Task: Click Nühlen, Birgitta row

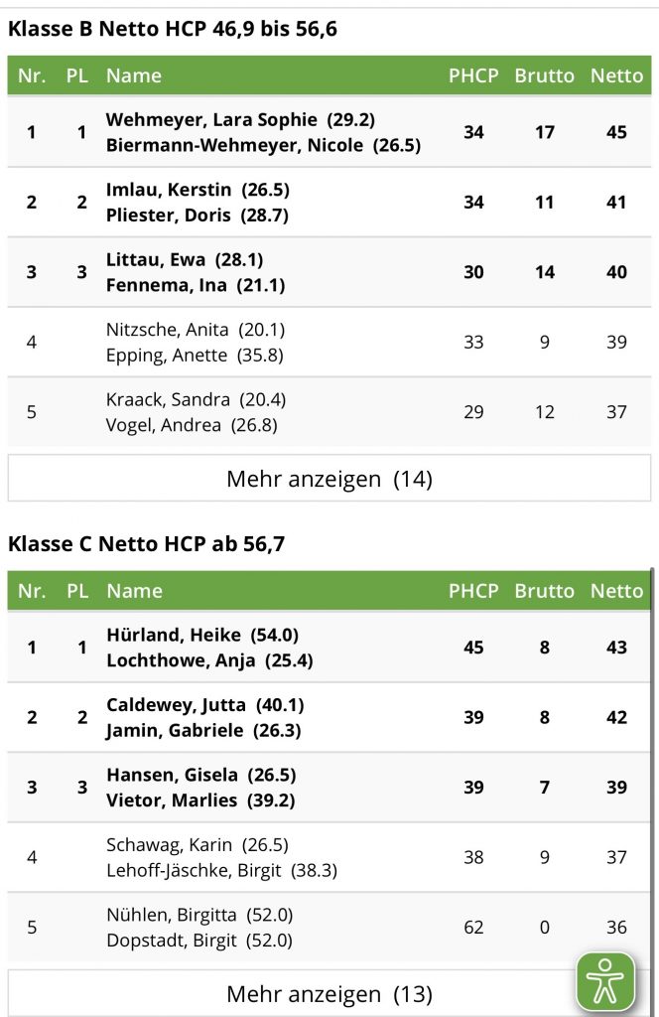Action: point(329,928)
